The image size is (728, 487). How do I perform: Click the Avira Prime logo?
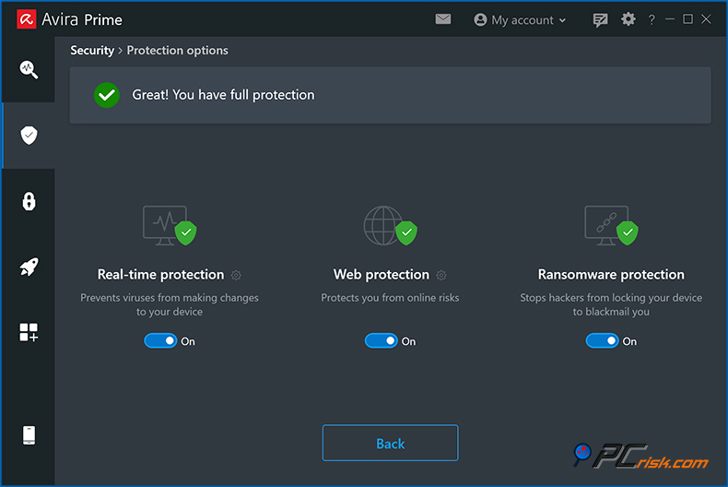click(x=26, y=19)
